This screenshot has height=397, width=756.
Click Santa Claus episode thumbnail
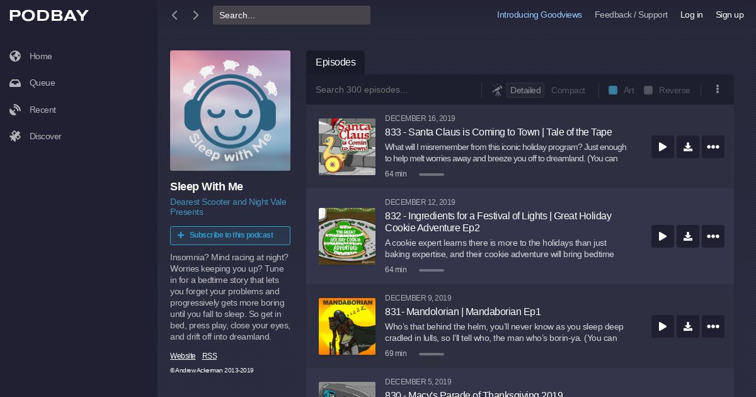(x=347, y=147)
